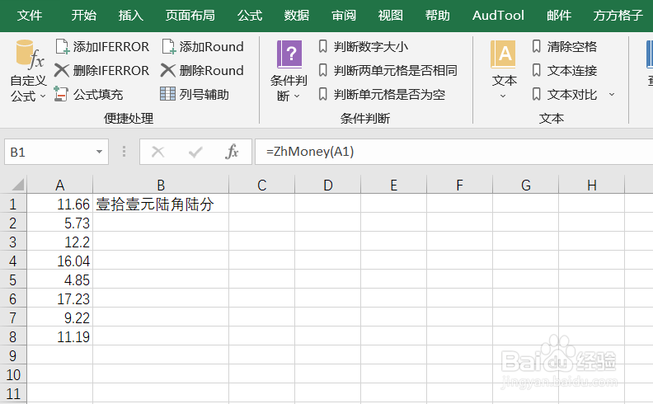Switch to the AudTool ribbon tab
The image size is (653, 404).
point(498,16)
